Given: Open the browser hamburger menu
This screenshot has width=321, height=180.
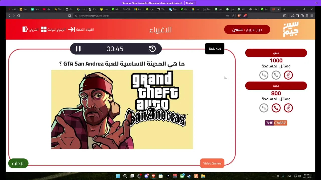Looking at the screenshot, I should coord(312,16).
